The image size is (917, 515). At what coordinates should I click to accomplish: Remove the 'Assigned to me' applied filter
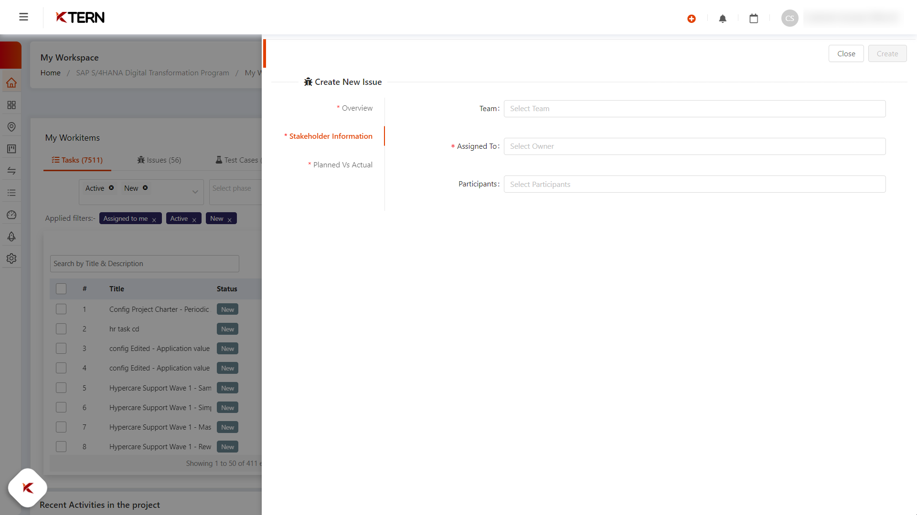[x=154, y=219]
